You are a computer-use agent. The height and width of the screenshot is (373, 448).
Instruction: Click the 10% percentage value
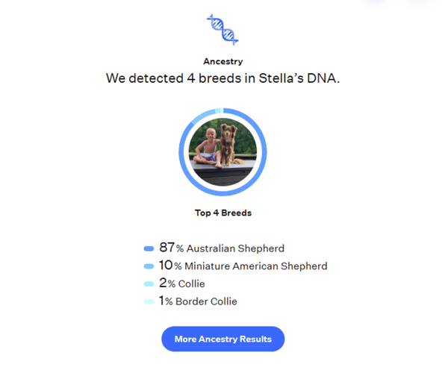click(171, 266)
